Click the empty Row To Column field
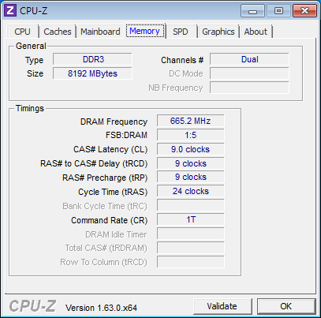Viewport: 321px width, 318px height. [191, 262]
